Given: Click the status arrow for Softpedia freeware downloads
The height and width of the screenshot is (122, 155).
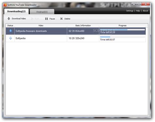Looking at the screenshot, I should click(x=10, y=31).
